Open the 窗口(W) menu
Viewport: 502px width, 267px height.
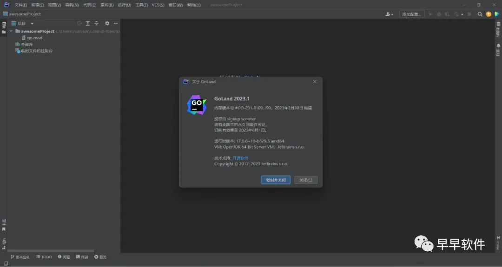(x=176, y=5)
